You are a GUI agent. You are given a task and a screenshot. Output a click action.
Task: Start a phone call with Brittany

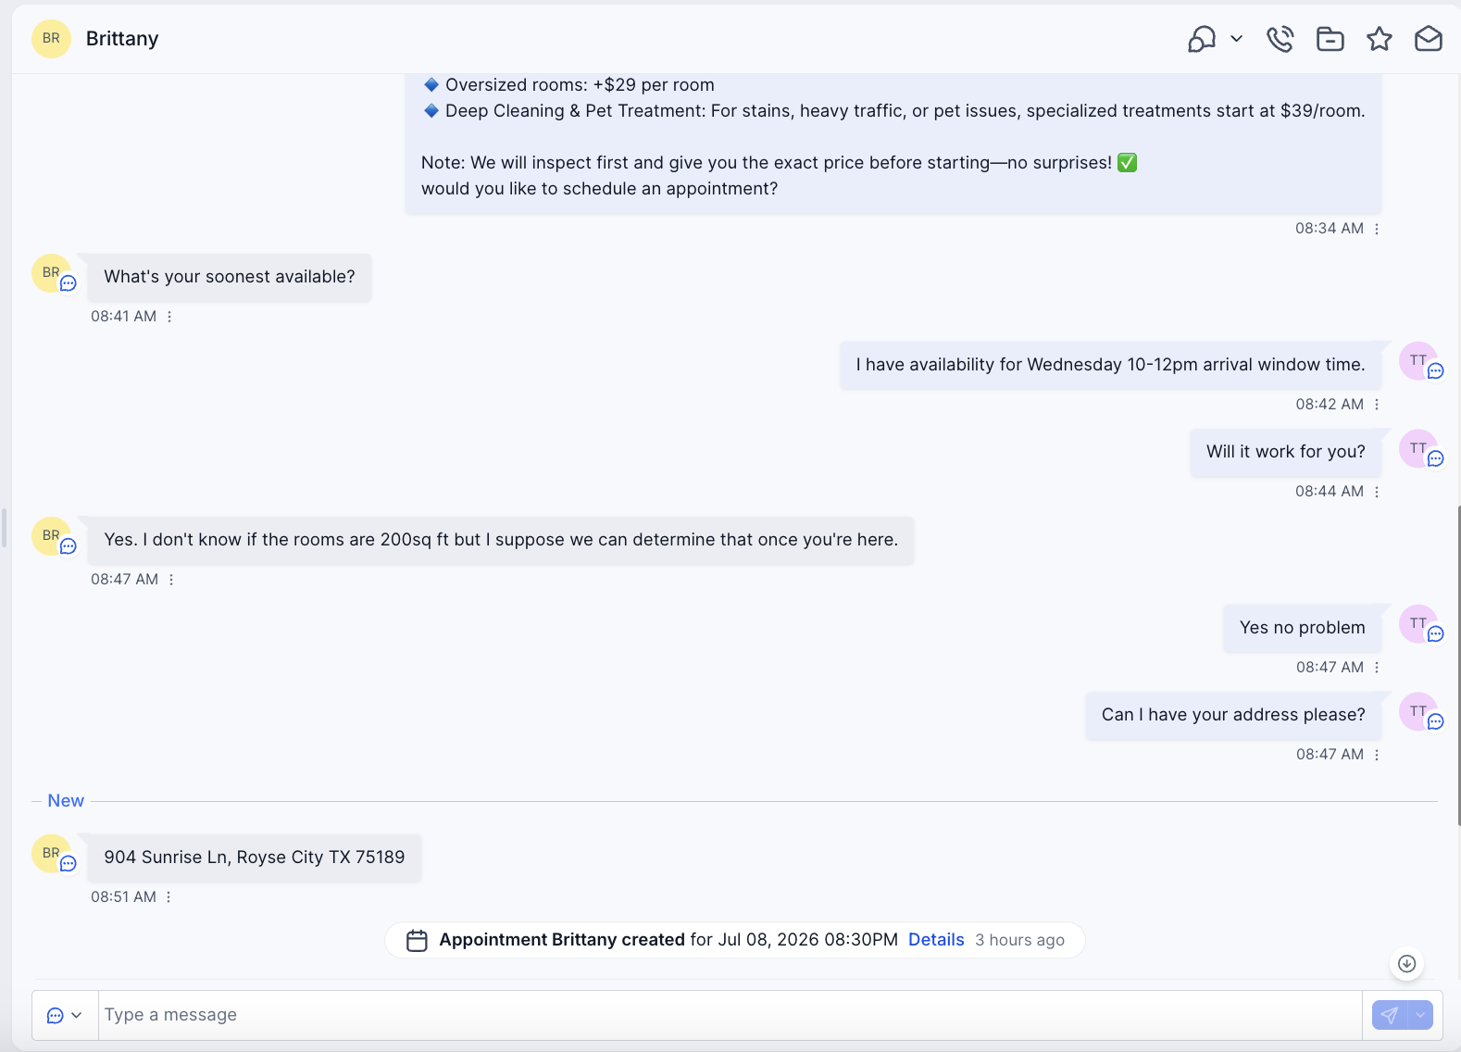click(1280, 39)
